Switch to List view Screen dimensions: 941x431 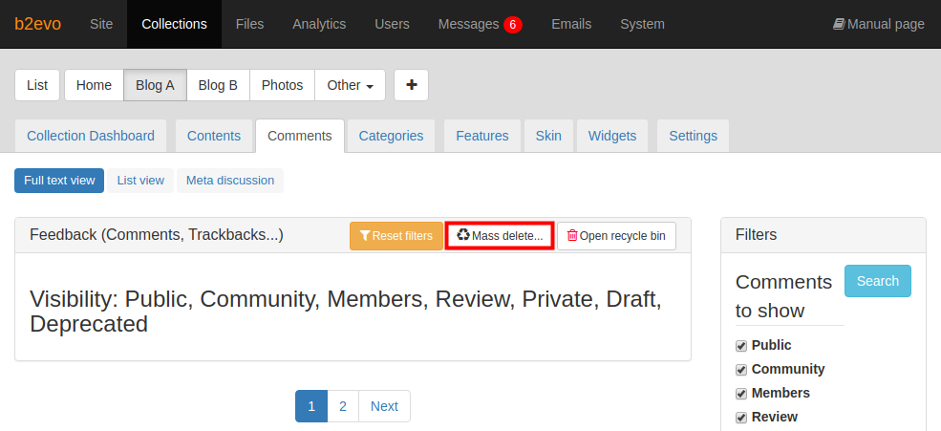(x=140, y=181)
